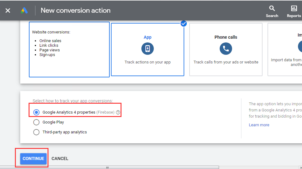The height and width of the screenshot is (169, 302).
Task: Click 'Select how to track your app conversions' label
Action: [73, 101]
